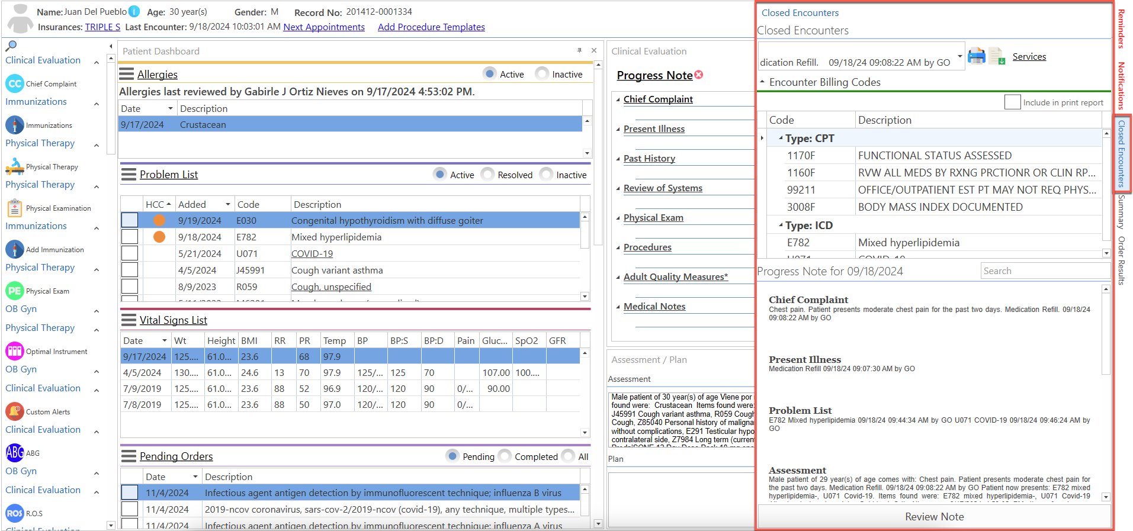Screen dimensions: 1133x531
Task: Click the red close icon beside Progress Note
Action: pyautogui.click(x=699, y=75)
